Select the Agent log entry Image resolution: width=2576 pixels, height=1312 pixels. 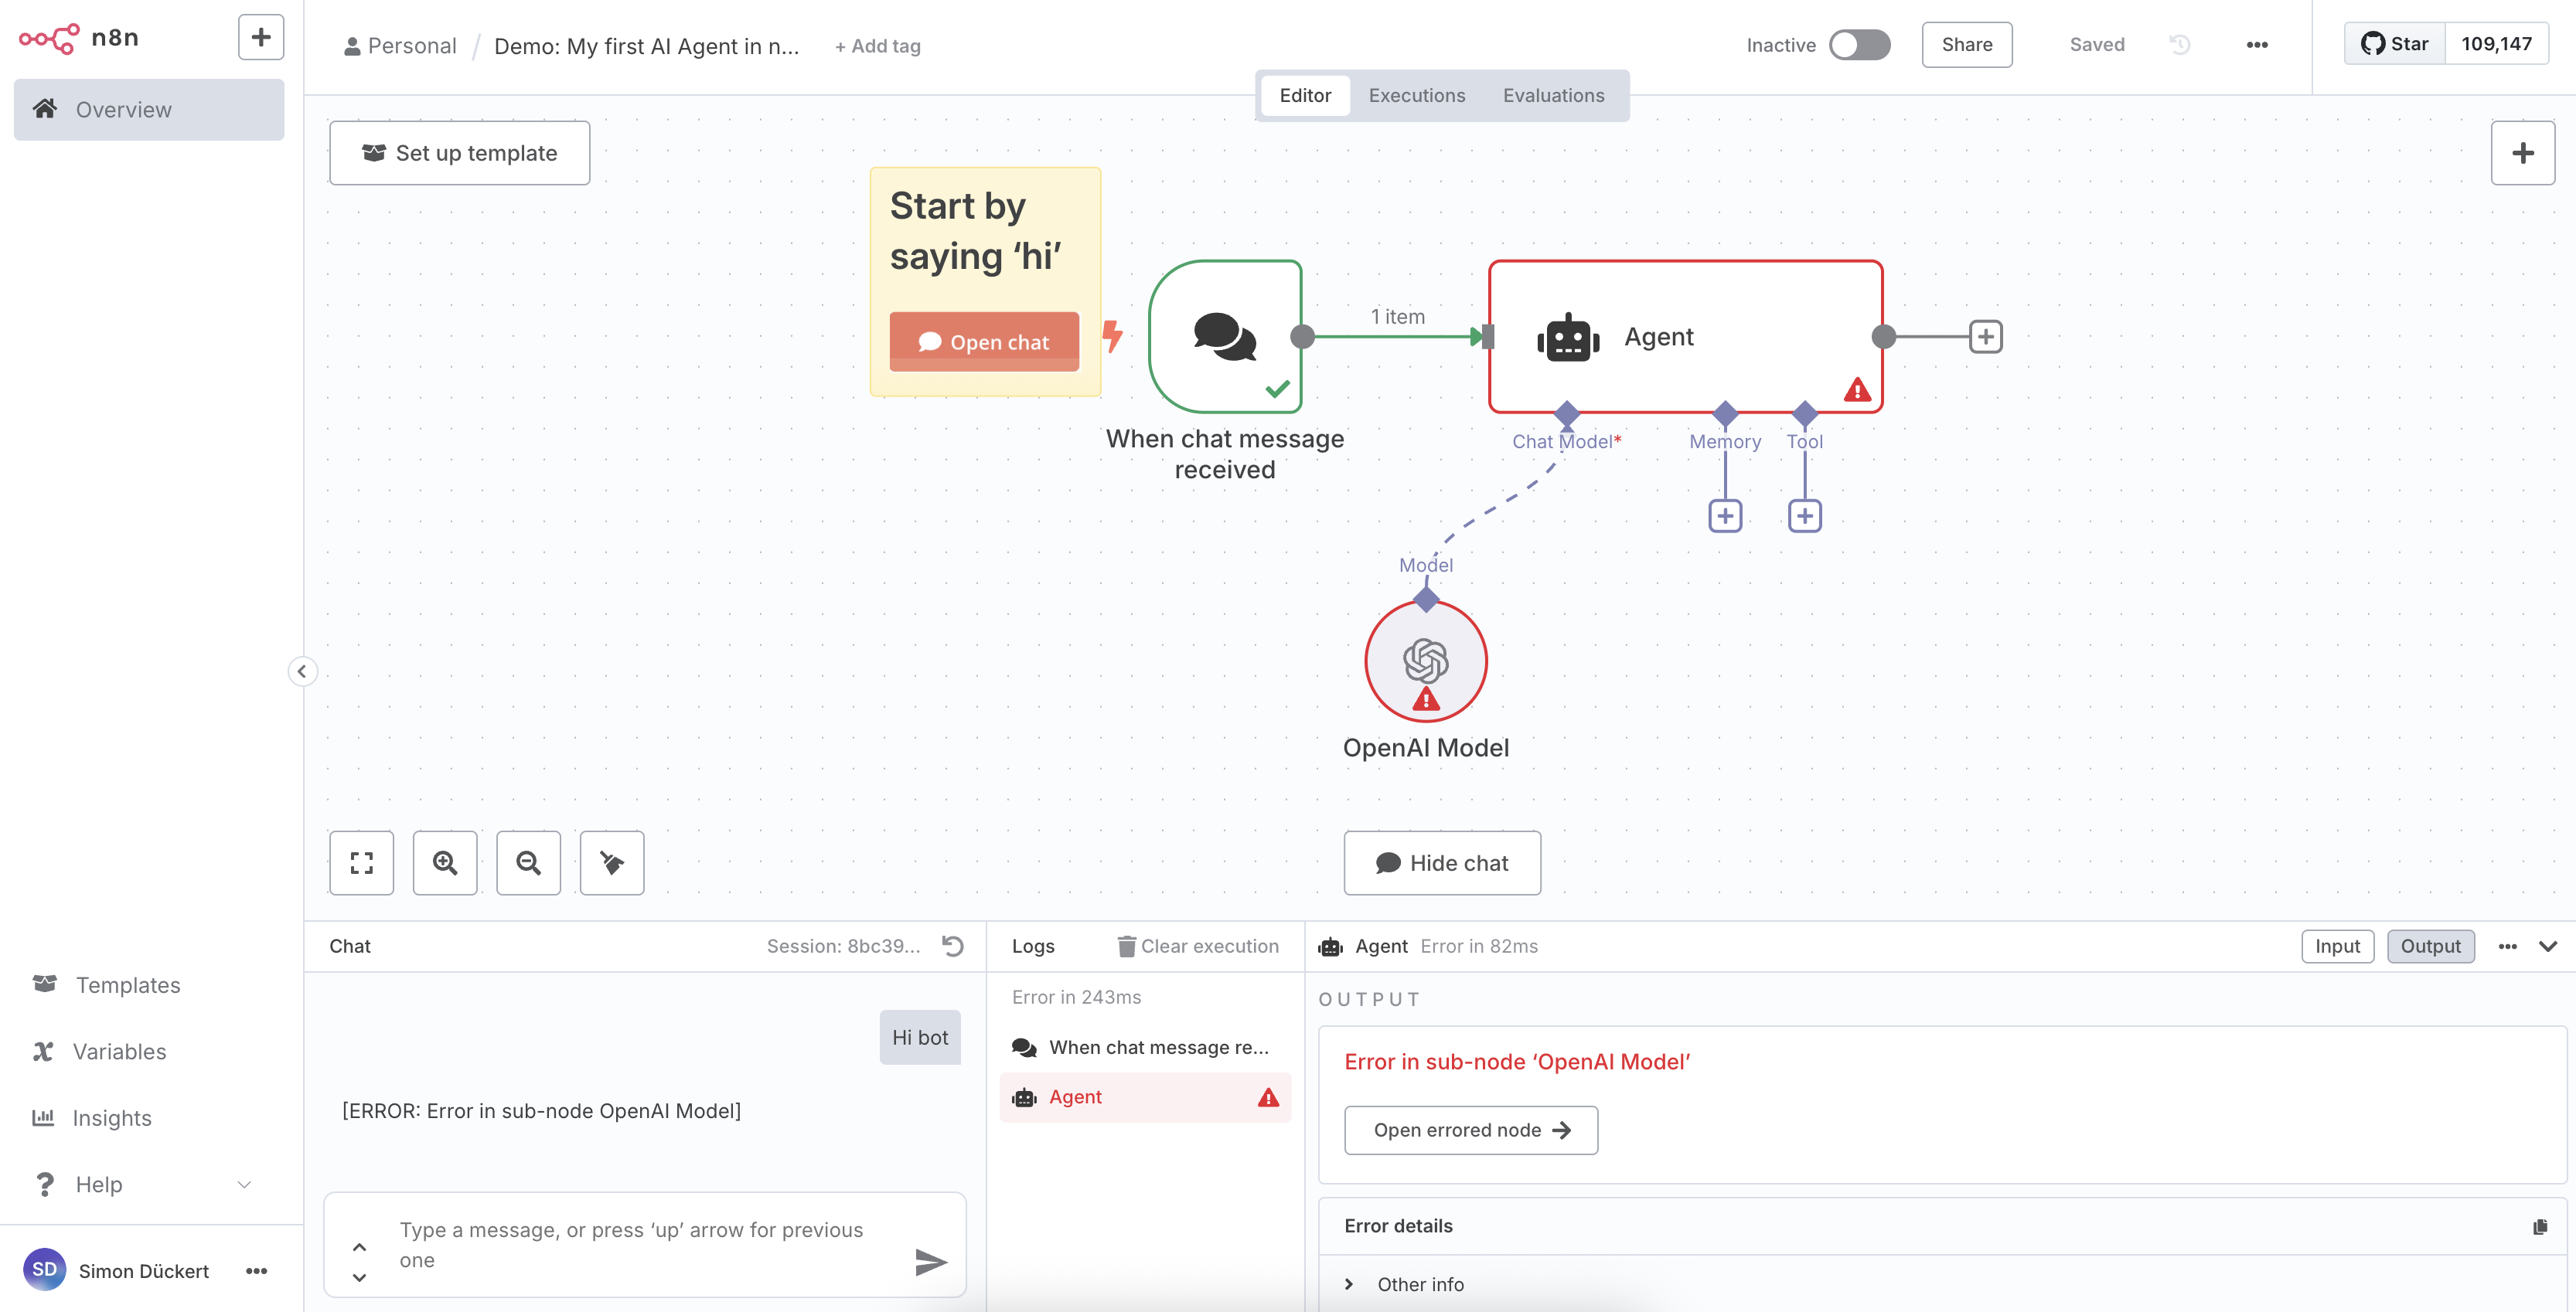coord(1146,1097)
